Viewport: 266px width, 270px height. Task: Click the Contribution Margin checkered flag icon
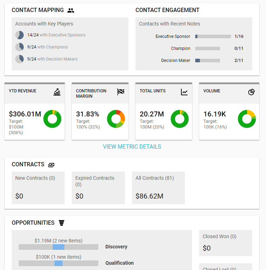[x=121, y=92]
